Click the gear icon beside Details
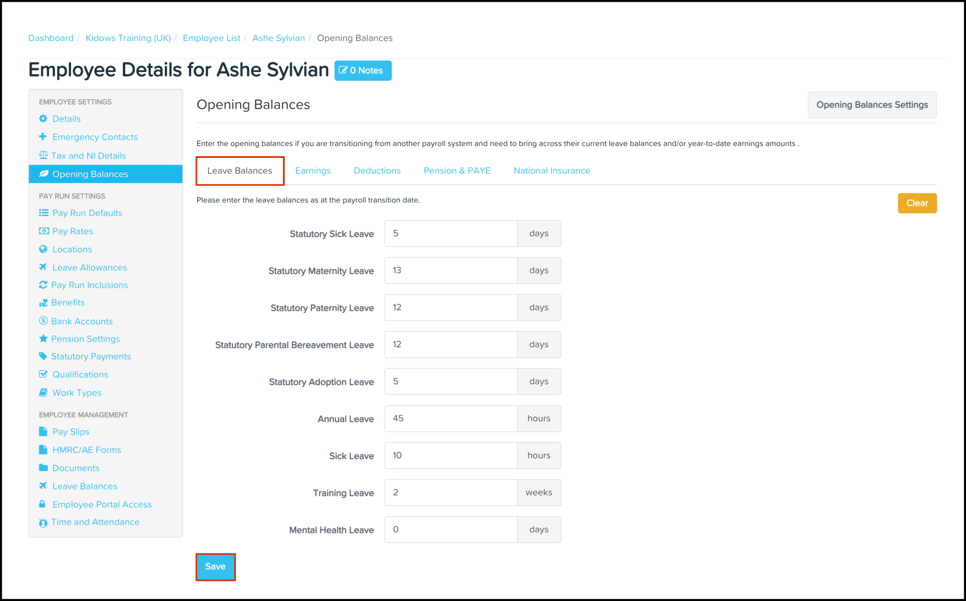 pos(43,118)
